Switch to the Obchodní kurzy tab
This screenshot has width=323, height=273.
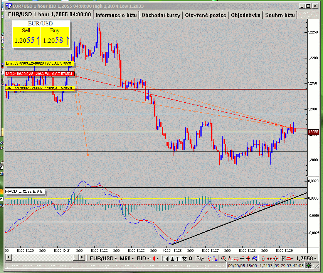point(161,15)
